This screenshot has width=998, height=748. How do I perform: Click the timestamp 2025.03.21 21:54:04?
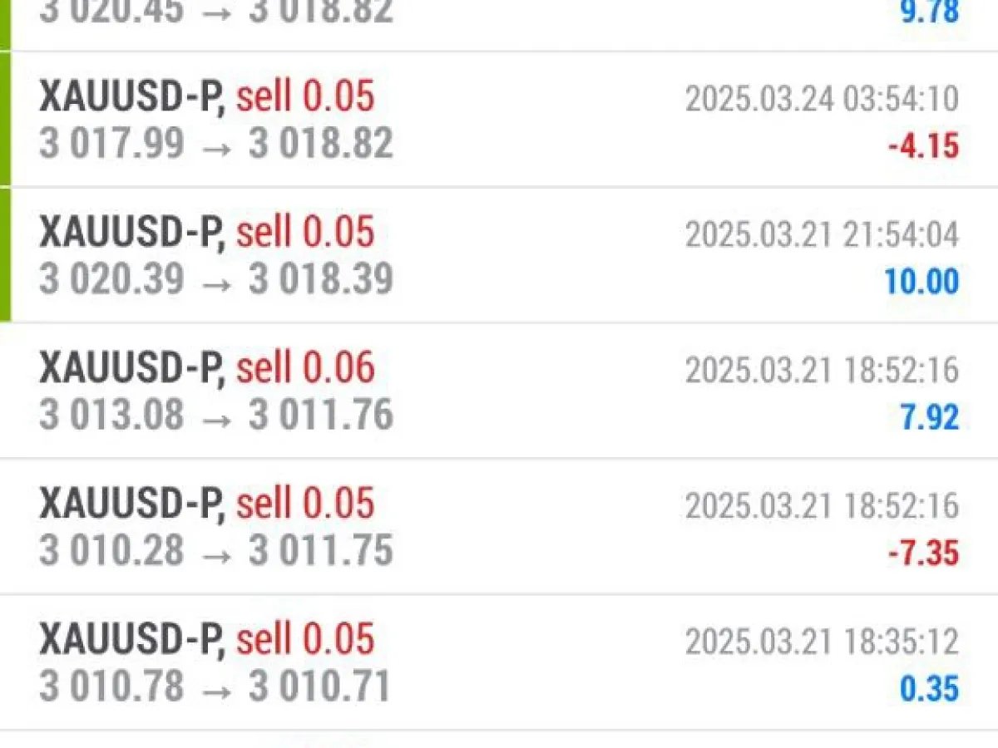click(822, 235)
